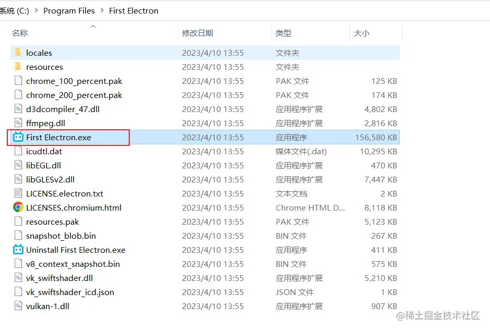Click First Electron in the address path

(133, 10)
